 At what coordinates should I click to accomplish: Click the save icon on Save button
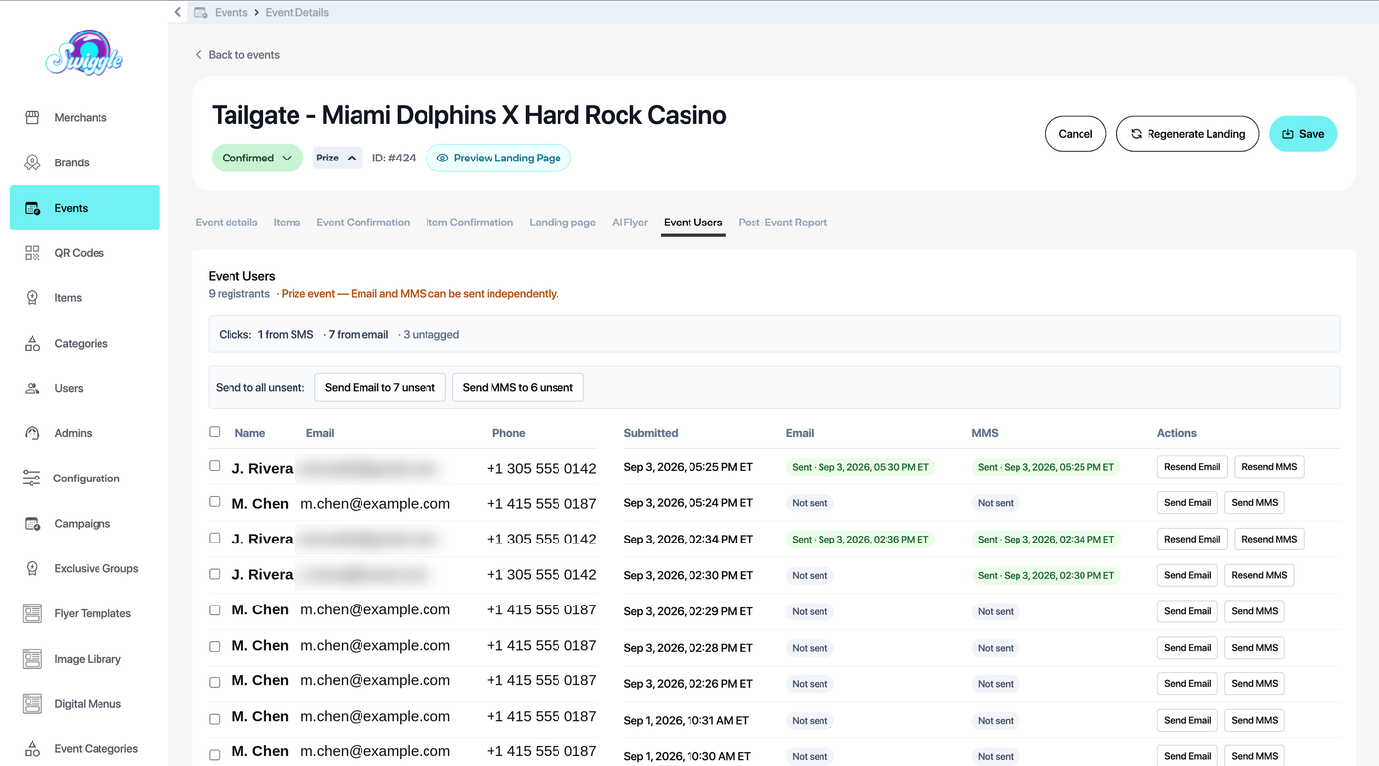click(1288, 134)
